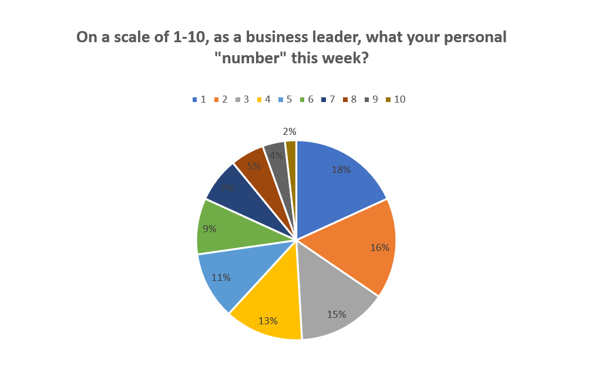The width and height of the screenshot is (592, 380).
Task: Click the blue legend swatch for 1
Action: coord(194,100)
